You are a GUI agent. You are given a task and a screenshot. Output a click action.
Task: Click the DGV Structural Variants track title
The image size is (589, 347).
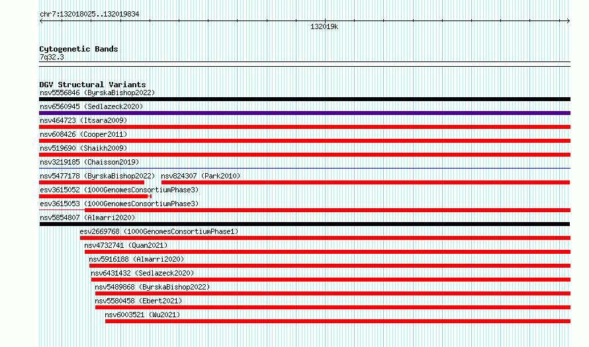click(x=93, y=85)
